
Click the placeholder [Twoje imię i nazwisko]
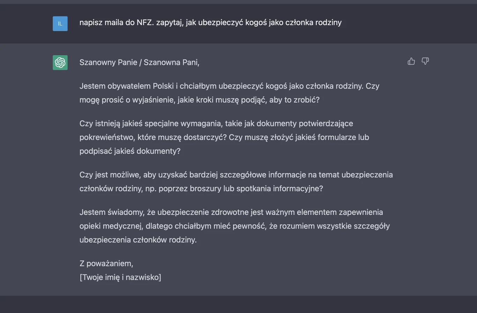[x=120, y=277]
